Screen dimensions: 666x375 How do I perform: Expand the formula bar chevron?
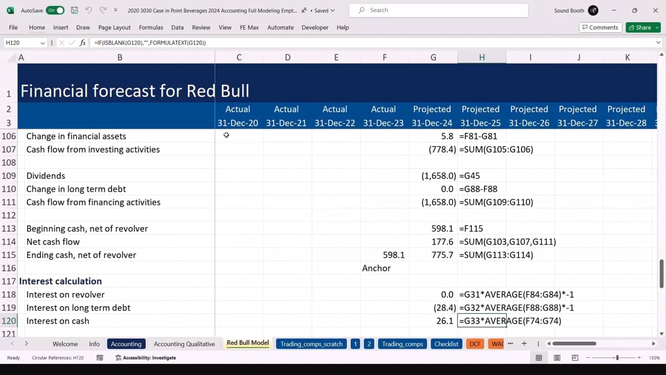point(658,43)
